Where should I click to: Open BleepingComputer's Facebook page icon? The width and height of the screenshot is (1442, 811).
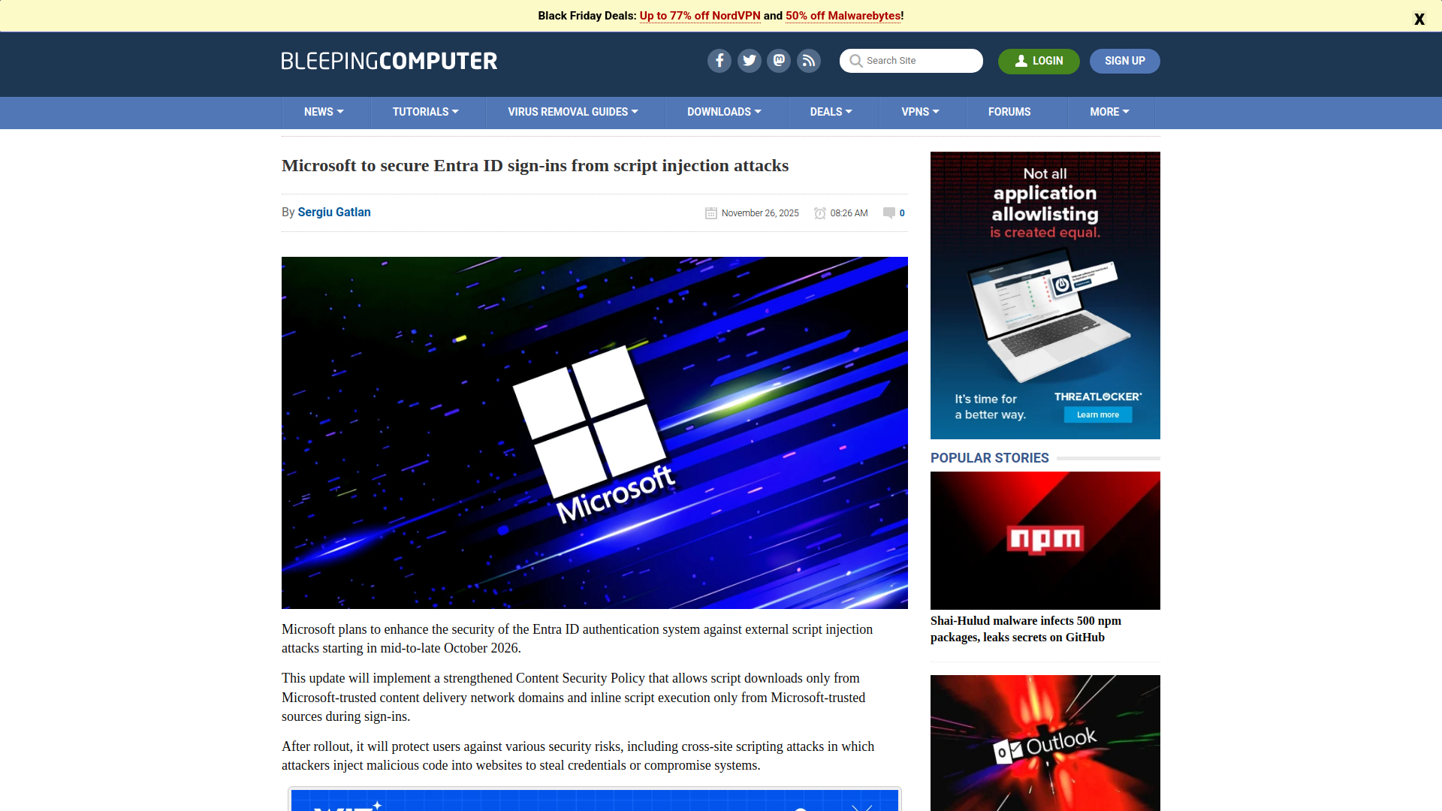pos(719,61)
